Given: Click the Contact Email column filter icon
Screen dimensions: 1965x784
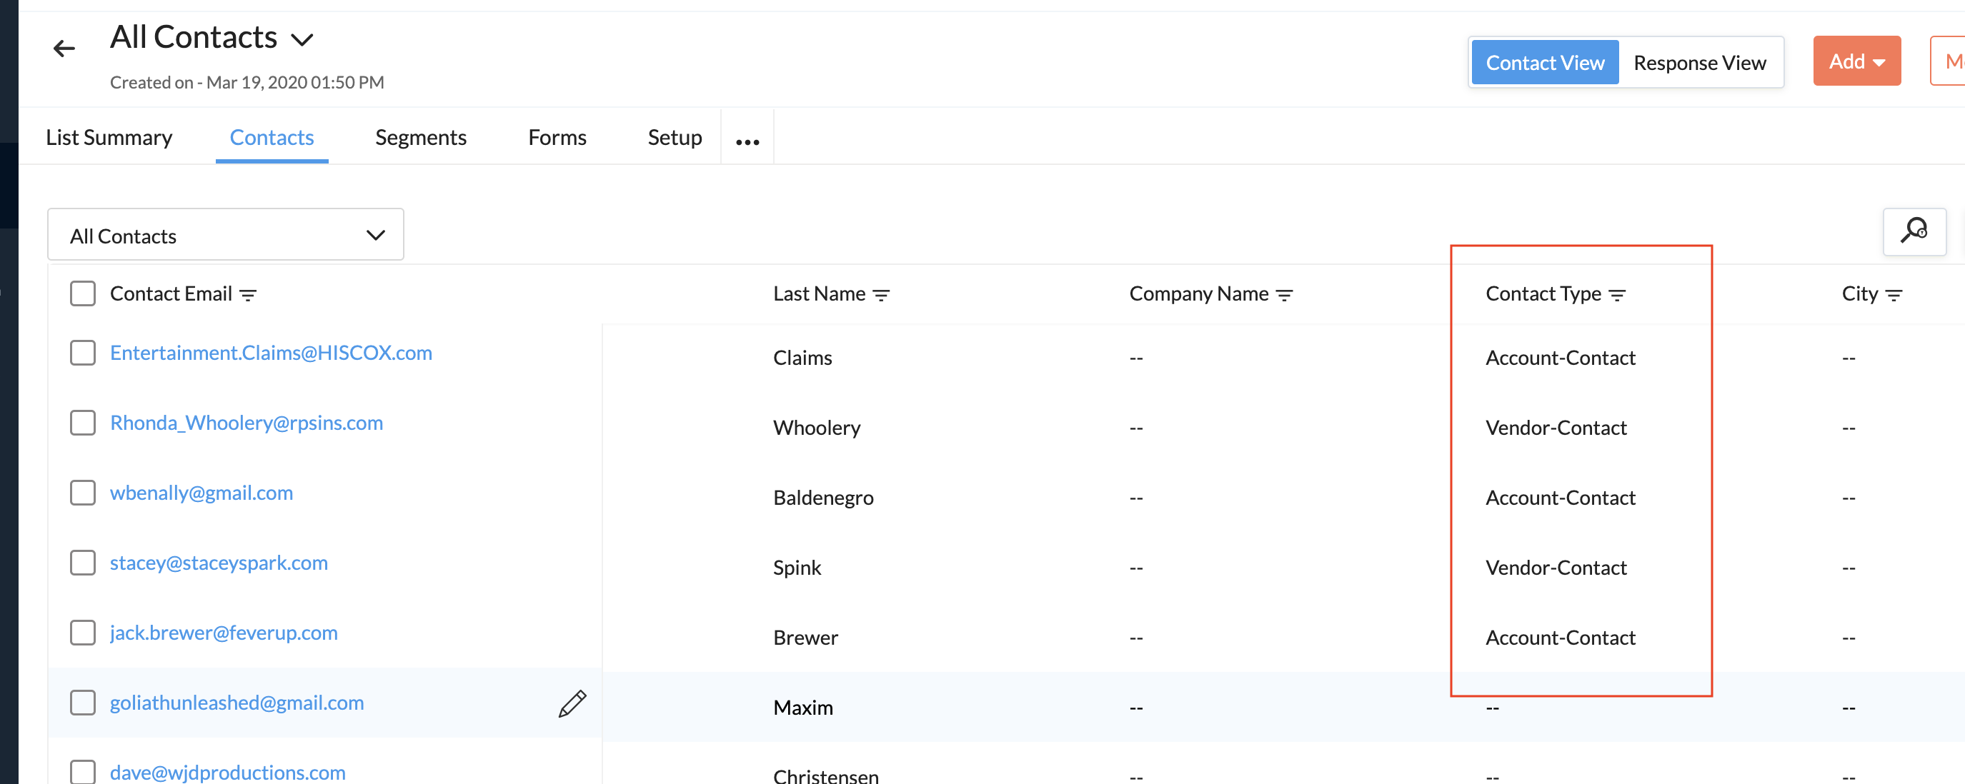Looking at the screenshot, I should click(x=248, y=295).
